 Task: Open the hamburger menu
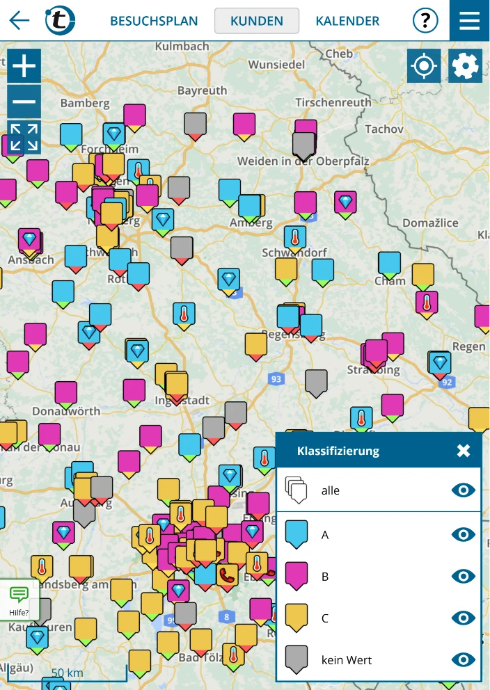(470, 20)
